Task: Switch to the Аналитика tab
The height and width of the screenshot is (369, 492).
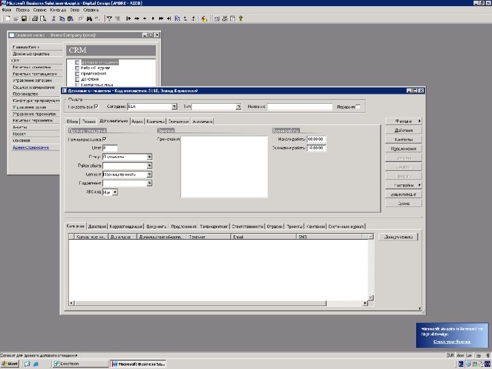Action: tap(202, 122)
